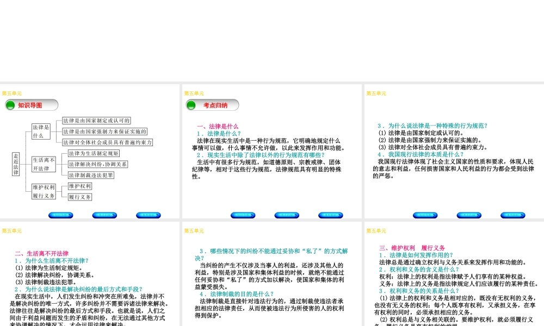Click rightmost blue button on 我国现行法律 slide
Viewport: 544px width, 326px height.
[513, 215]
